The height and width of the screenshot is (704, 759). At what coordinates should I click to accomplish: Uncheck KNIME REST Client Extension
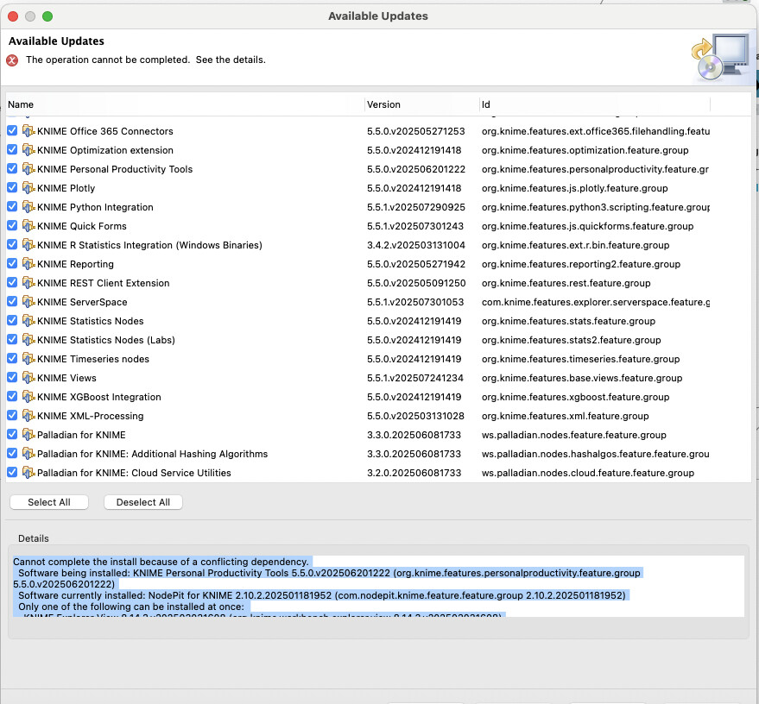tap(12, 282)
